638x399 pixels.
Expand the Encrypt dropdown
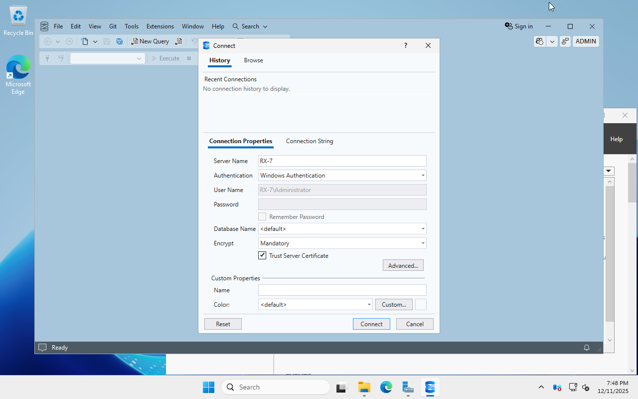click(423, 243)
